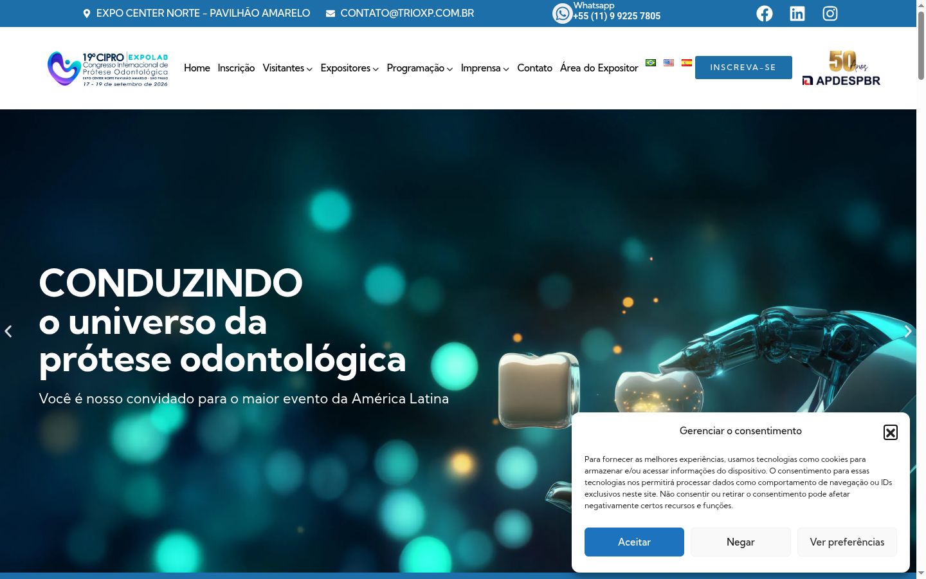
Task: Accept cookies with the Aceitar button
Action: click(634, 542)
